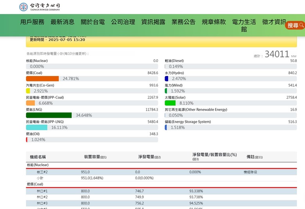Open the 電力生活館 menu
Screen dimensions: 305x209
tap(244, 25)
